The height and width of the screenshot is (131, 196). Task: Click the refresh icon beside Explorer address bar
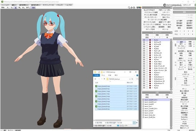point(132,79)
